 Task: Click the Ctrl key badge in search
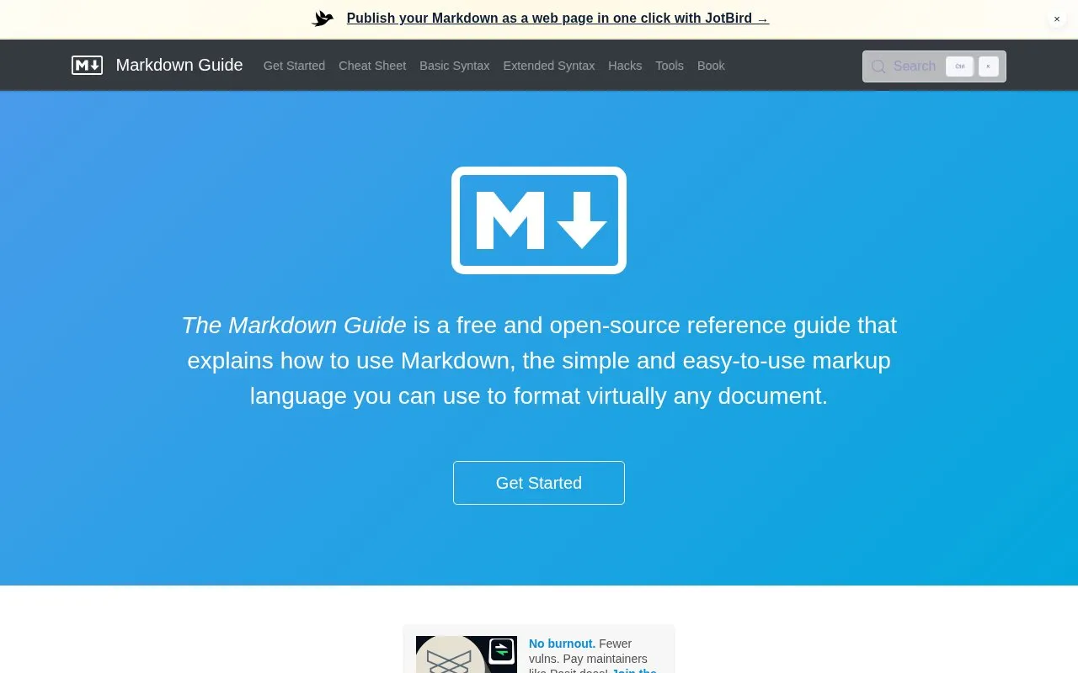[959, 66]
